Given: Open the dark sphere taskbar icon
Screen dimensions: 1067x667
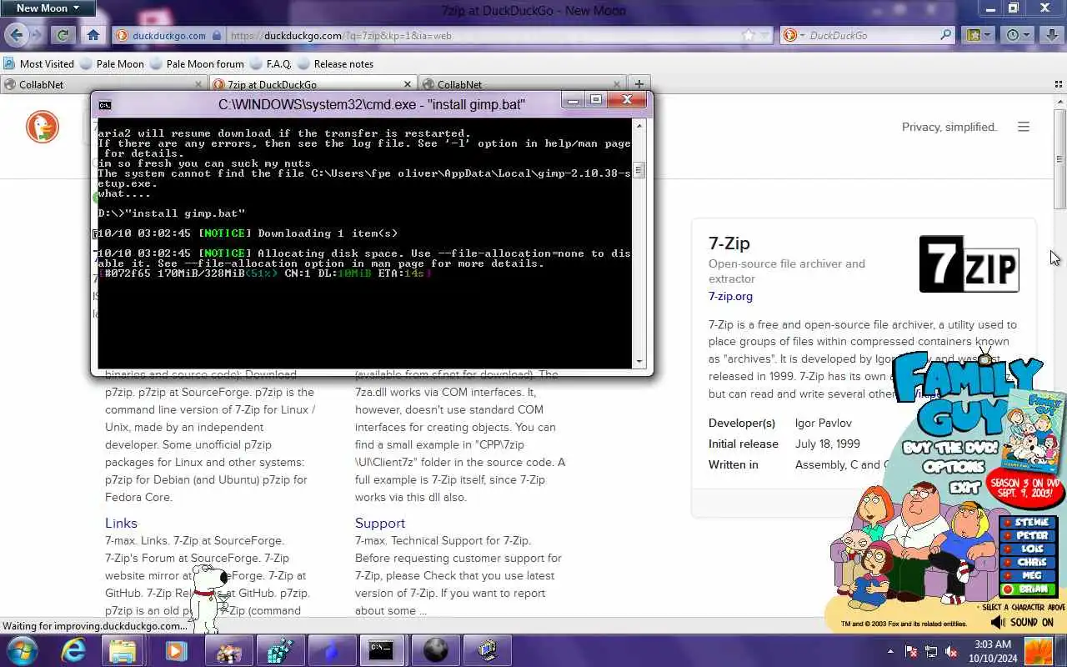Looking at the screenshot, I should point(436,650).
